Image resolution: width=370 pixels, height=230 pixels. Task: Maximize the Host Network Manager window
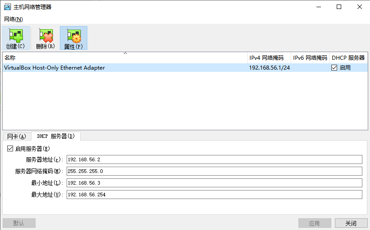339,7
